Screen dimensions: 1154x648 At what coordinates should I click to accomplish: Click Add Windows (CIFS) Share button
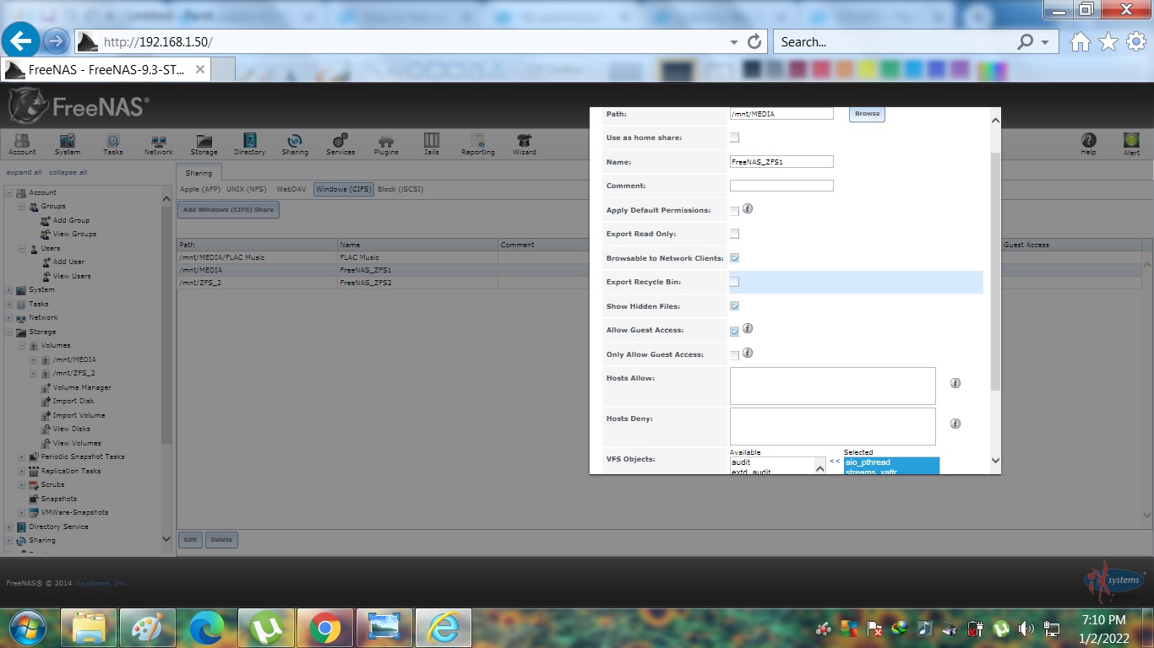tap(228, 209)
